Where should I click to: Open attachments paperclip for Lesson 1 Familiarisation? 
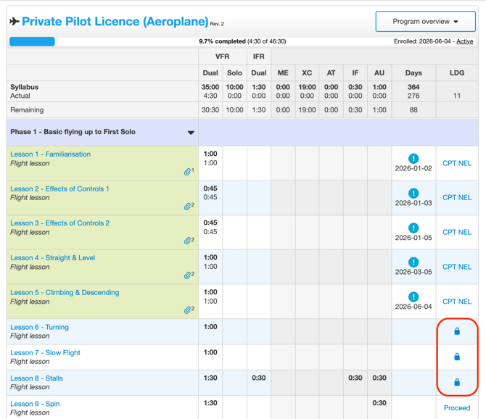(189, 171)
